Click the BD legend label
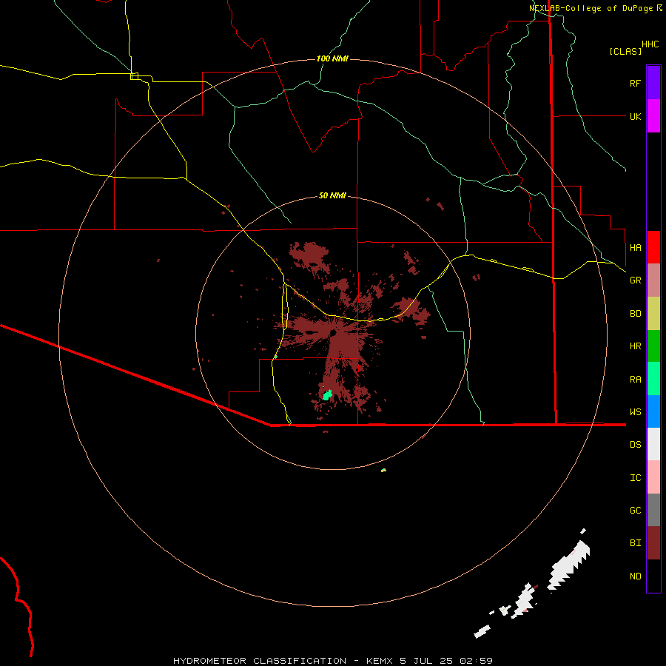Image resolution: width=666 pixels, height=666 pixels. point(635,314)
